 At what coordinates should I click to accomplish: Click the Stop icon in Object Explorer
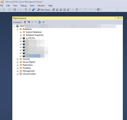click(32, 22)
